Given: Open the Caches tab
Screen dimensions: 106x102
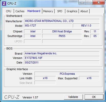Looking at the screenshot, I should tap(20, 11).
